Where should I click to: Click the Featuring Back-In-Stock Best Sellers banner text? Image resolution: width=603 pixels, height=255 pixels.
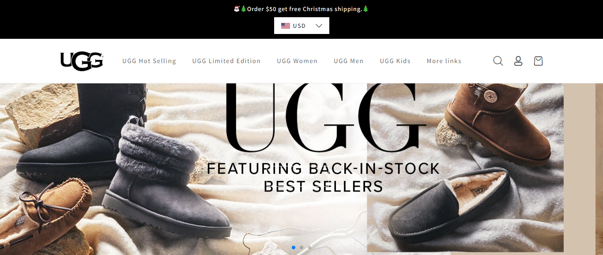point(324,177)
